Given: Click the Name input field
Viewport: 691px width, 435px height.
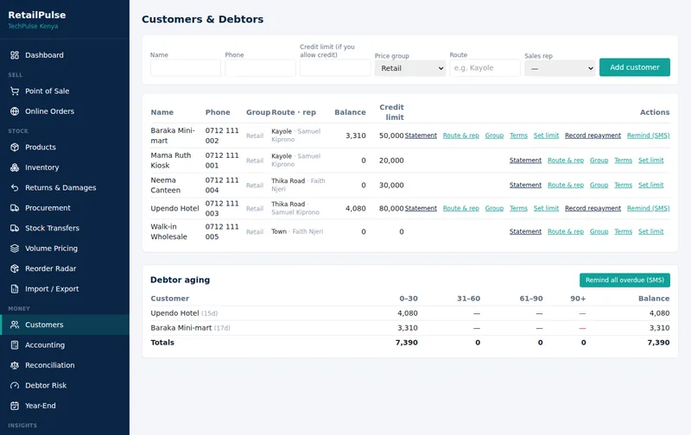Looking at the screenshot, I should click(x=186, y=68).
